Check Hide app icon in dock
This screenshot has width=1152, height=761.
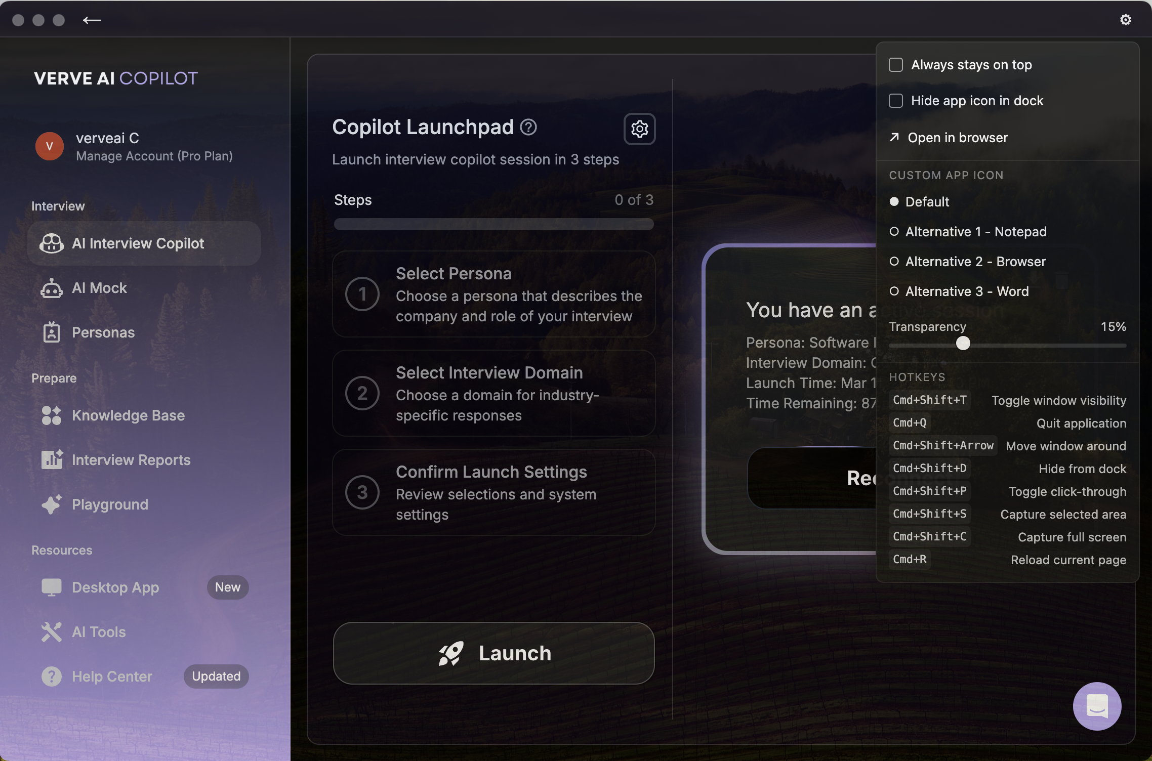pos(896,101)
